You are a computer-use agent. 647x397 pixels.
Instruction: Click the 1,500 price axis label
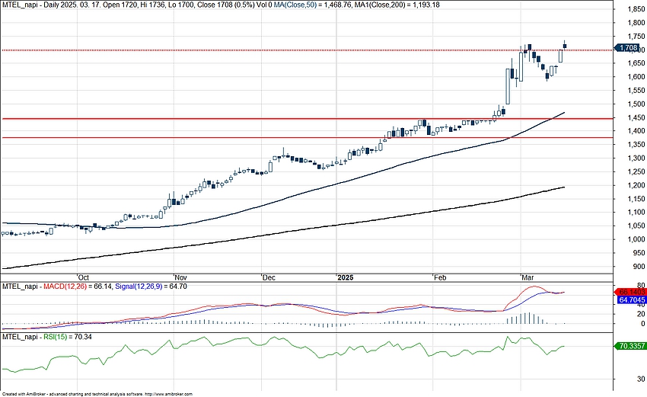click(635, 104)
